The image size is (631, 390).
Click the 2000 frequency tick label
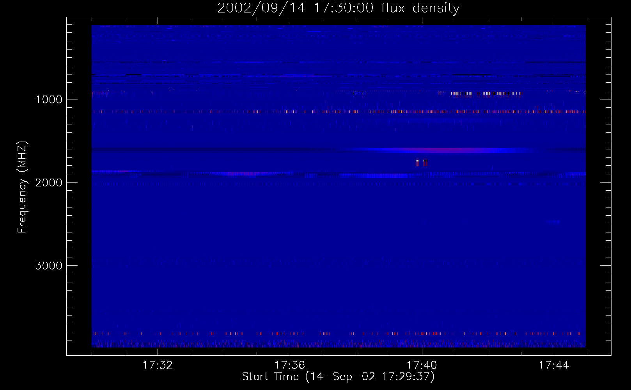[49, 183]
